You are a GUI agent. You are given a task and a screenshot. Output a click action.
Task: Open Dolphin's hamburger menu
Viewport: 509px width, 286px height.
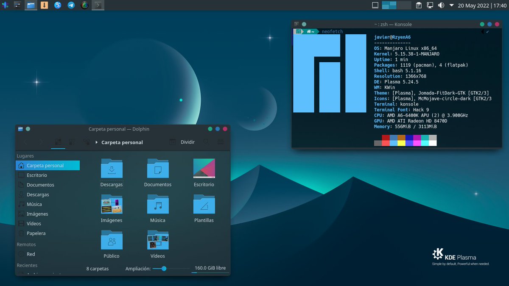pos(221,142)
